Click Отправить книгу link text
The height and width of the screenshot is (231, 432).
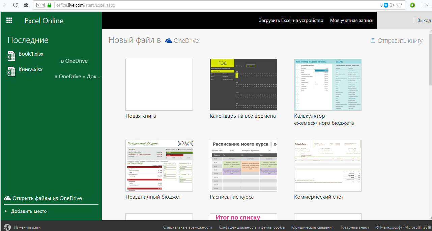click(x=400, y=41)
